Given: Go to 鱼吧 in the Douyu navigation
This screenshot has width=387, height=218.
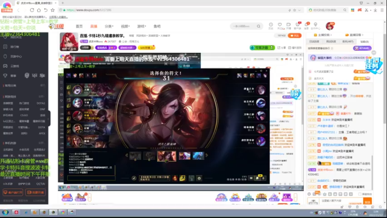Looking at the screenshot, I should pos(157,26).
